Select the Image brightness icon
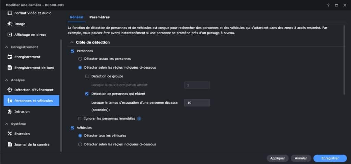 (x=10, y=24)
